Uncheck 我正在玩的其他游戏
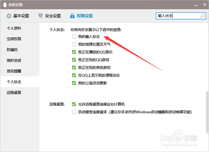Screen dimensions: 209x152 coord(74,67)
